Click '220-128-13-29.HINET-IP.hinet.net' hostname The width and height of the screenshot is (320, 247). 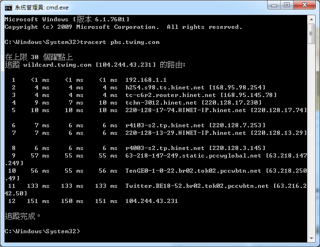186,133
